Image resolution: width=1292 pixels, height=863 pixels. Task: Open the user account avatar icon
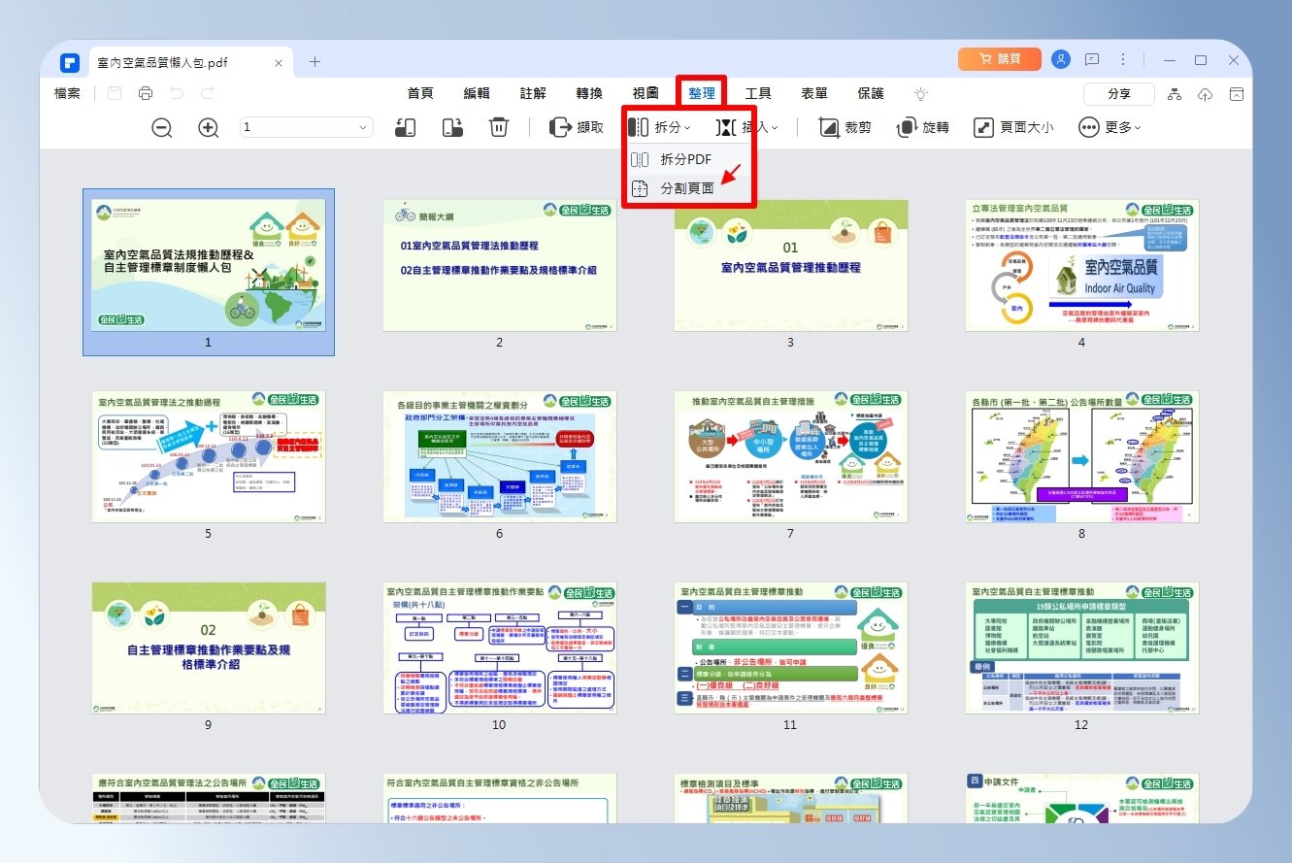(x=1061, y=60)
